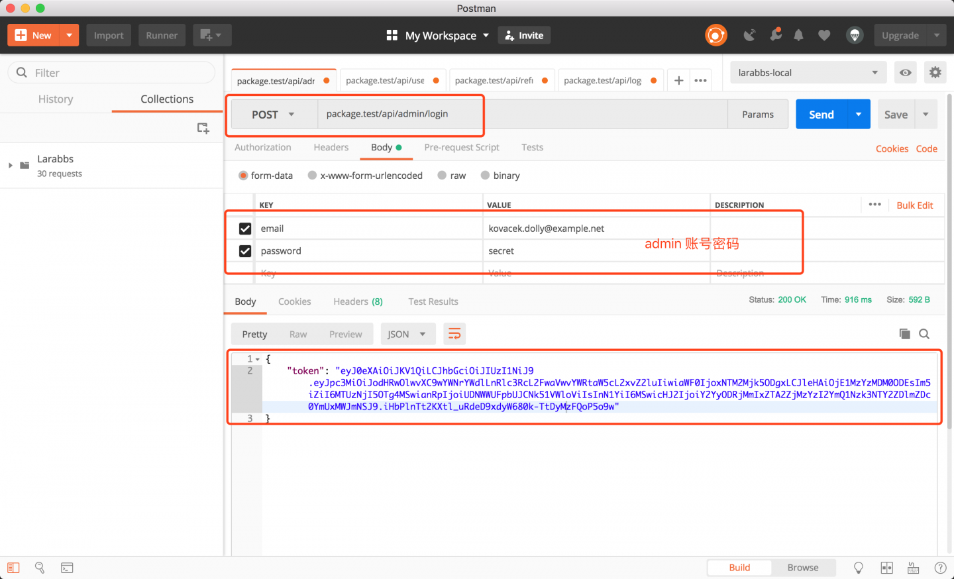
Task: Expand the Larabbs collection
Action: pyautogui.click(x=10, y=165)
